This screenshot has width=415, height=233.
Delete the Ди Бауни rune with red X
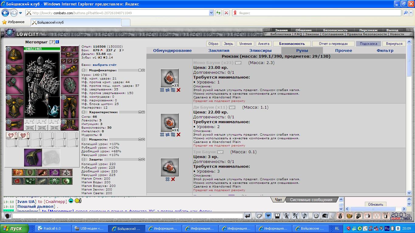179,135
